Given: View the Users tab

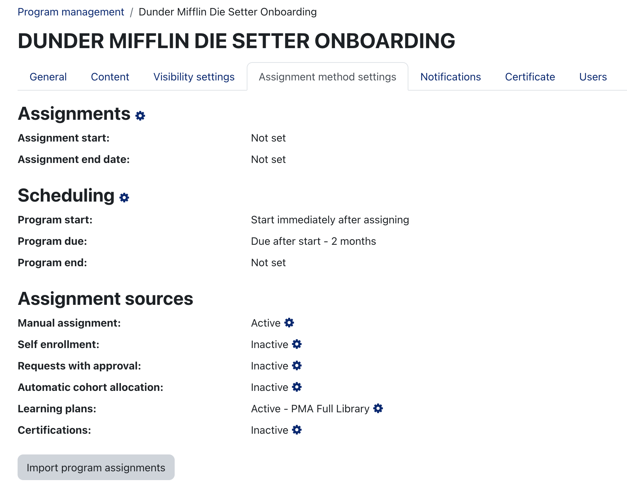Looking at the screenshot, I should point(593,77).
